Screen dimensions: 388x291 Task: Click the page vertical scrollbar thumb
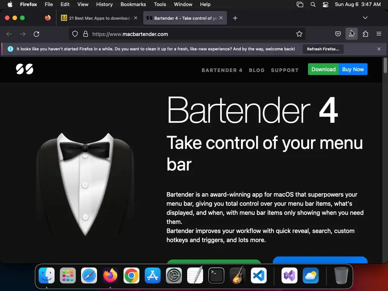[385, 65]
